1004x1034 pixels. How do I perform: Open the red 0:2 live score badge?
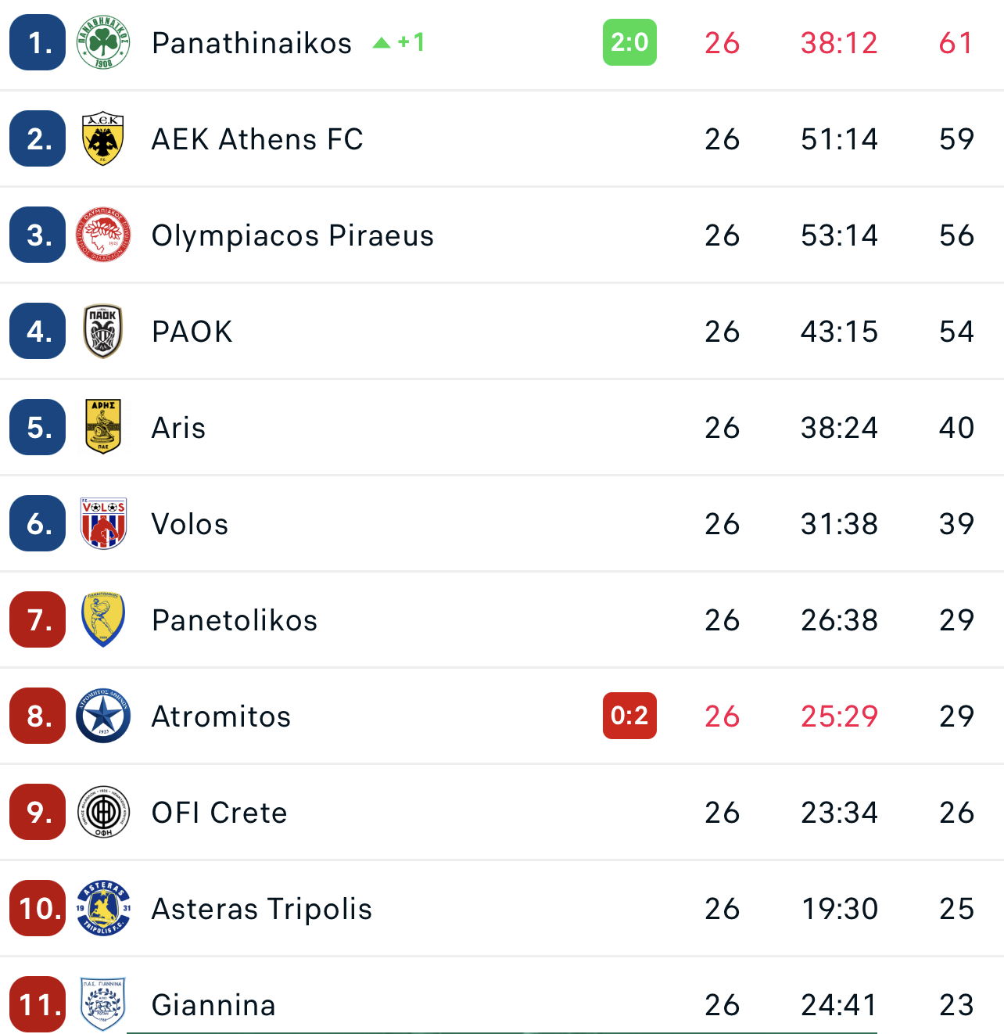629,716
